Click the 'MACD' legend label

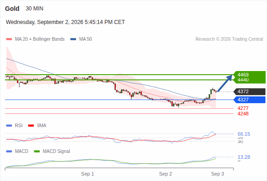click(x=21, y=152)
